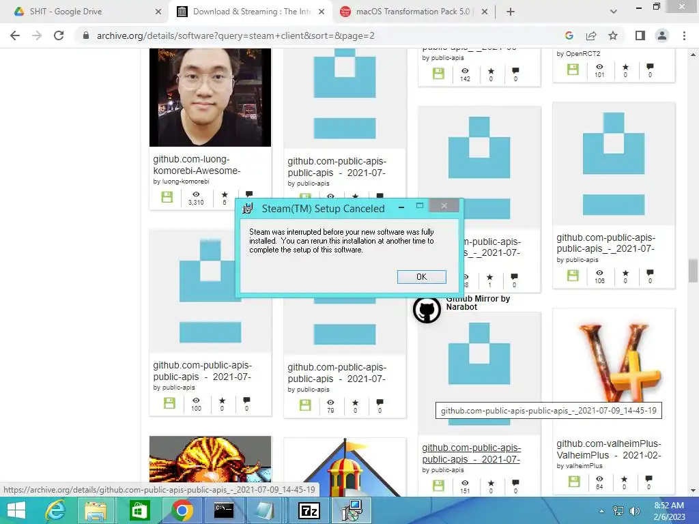Close the macOS Transformation Pack tab
Viewport: 699px width, 524px height.
tap(485, 12)
